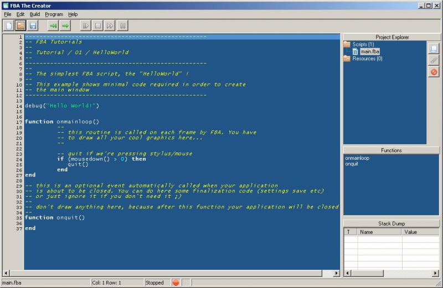Open the Edit menu
This screenshot has height=288, width=443.
tap(20, 14)
